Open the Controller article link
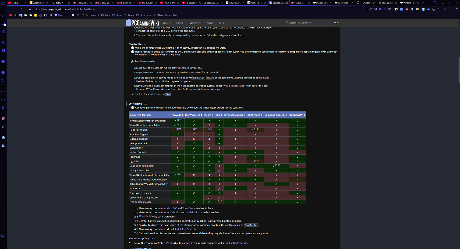The image size is (460, 249). coord(238,243)
